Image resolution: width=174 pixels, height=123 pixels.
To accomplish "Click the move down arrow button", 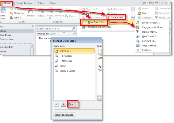I will point(63,104).
